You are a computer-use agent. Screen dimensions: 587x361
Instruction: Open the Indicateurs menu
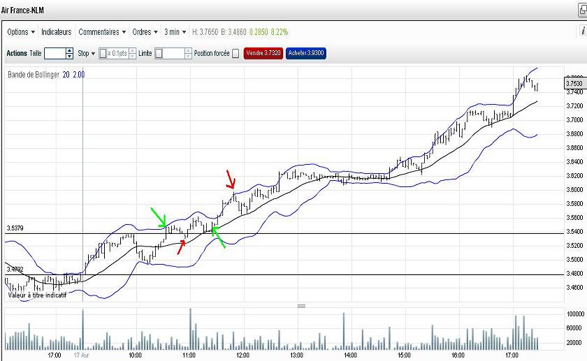pos(56,32)
